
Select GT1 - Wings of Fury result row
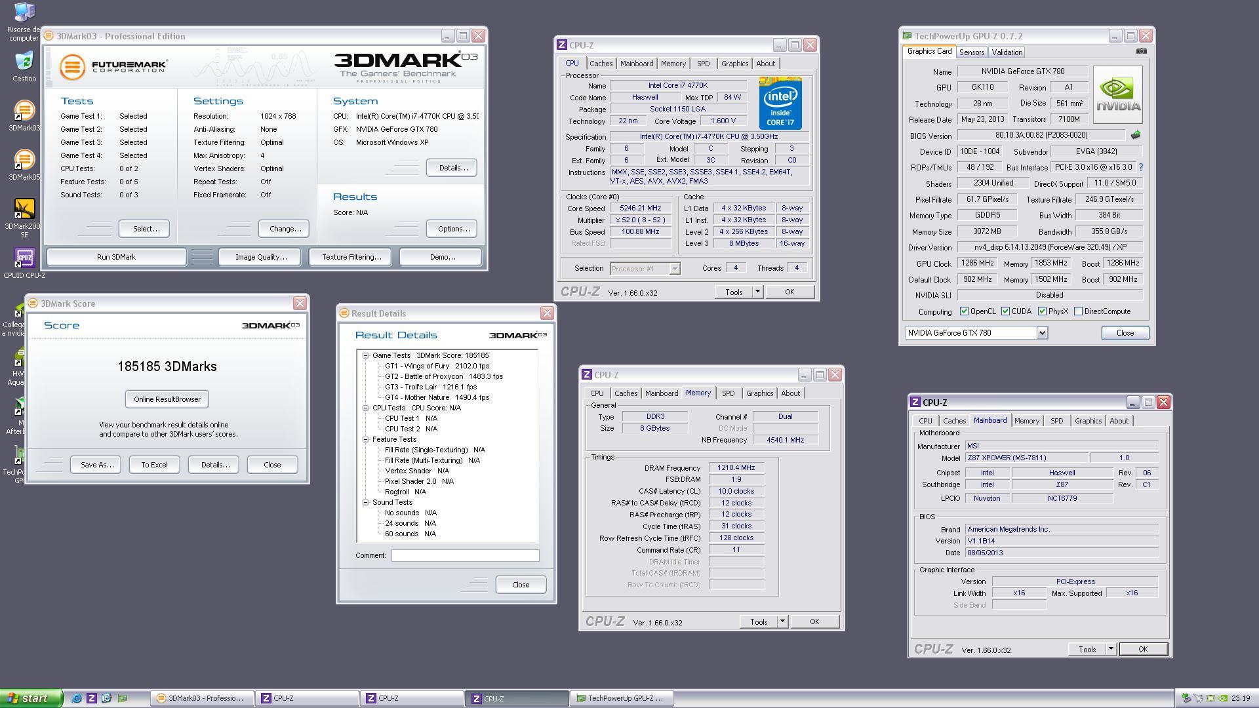click(437, 366)
